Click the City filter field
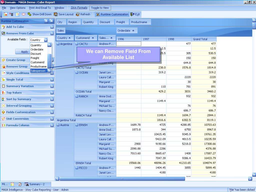The width and height of the screenshot is (256, 192). pos(61,22)
